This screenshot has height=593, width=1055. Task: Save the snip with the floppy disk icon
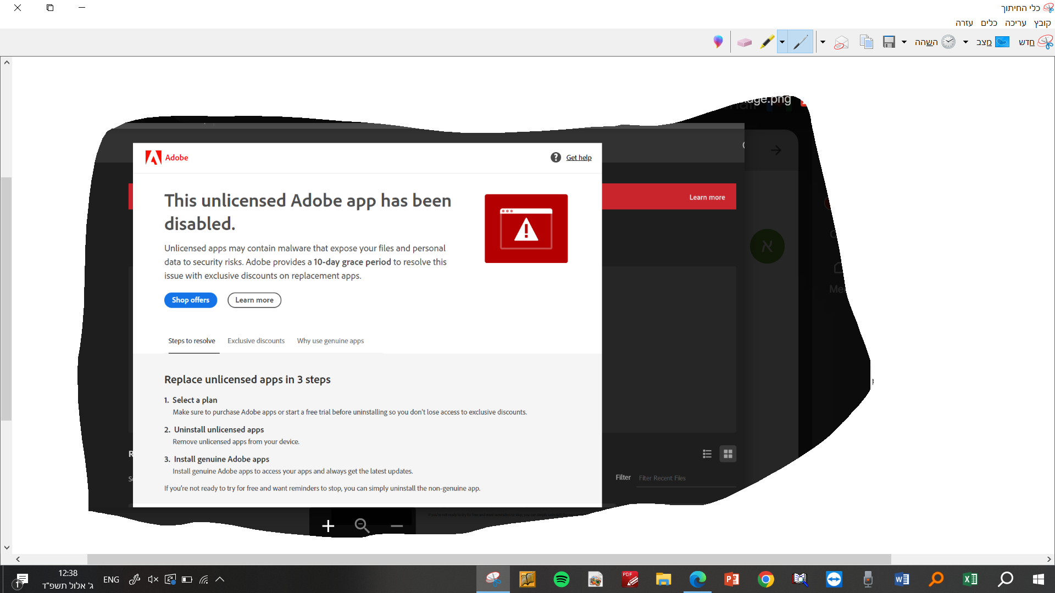[889, 42]
